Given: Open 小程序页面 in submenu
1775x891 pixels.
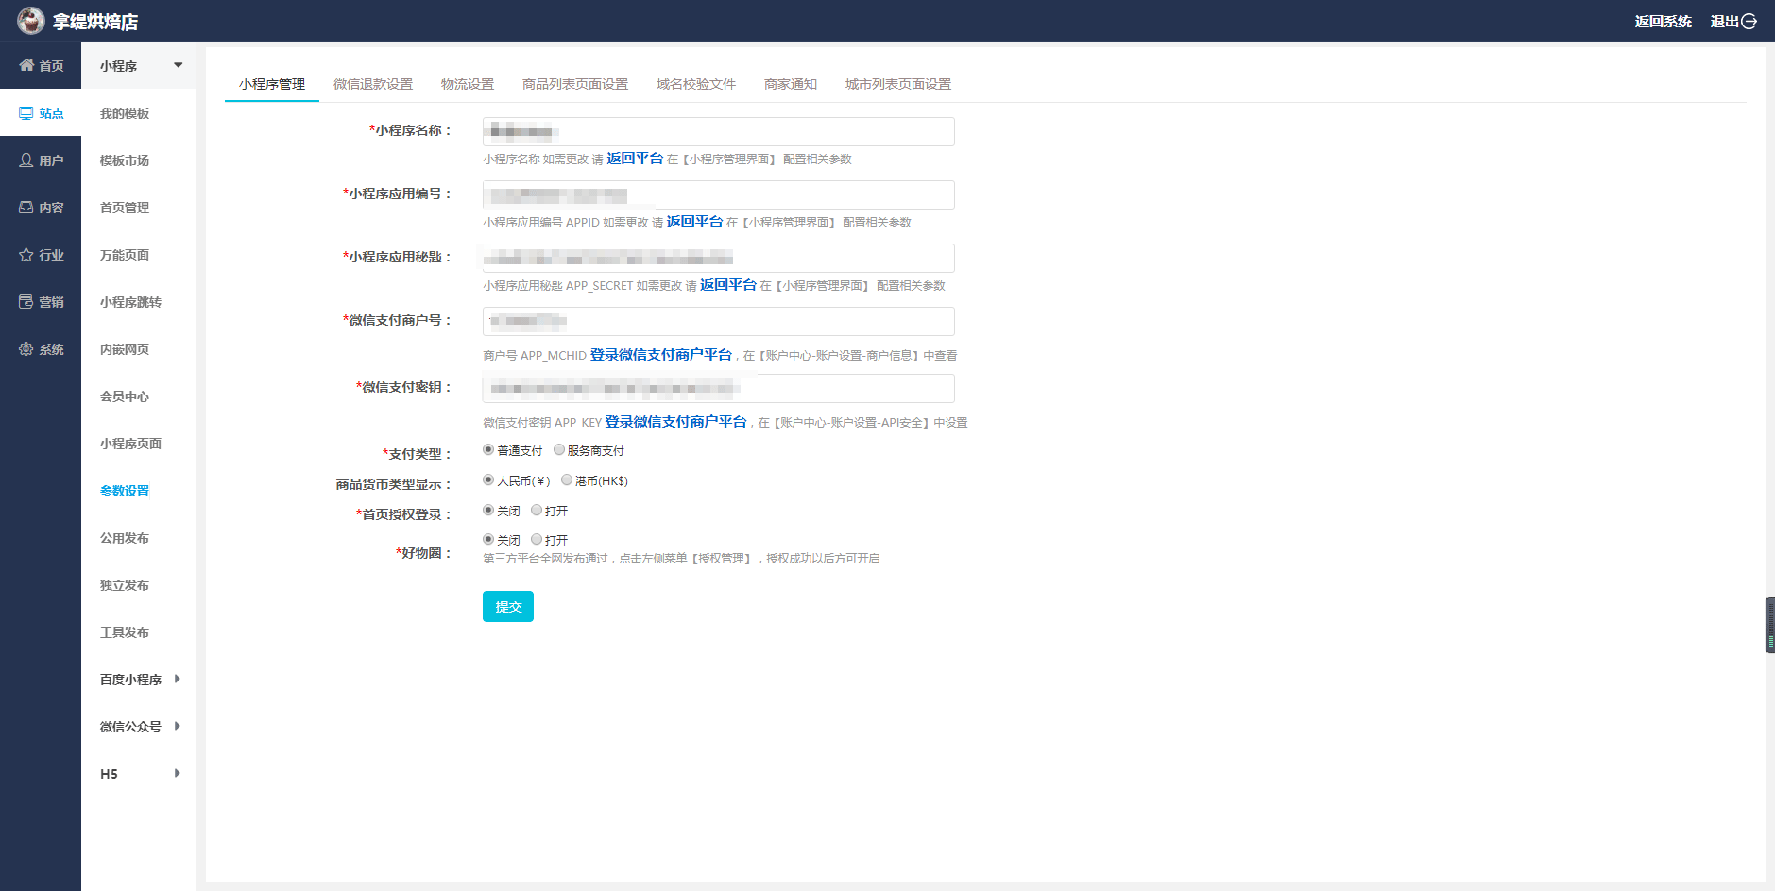Looking at the screenshot, I should click(x=130, y=444).
